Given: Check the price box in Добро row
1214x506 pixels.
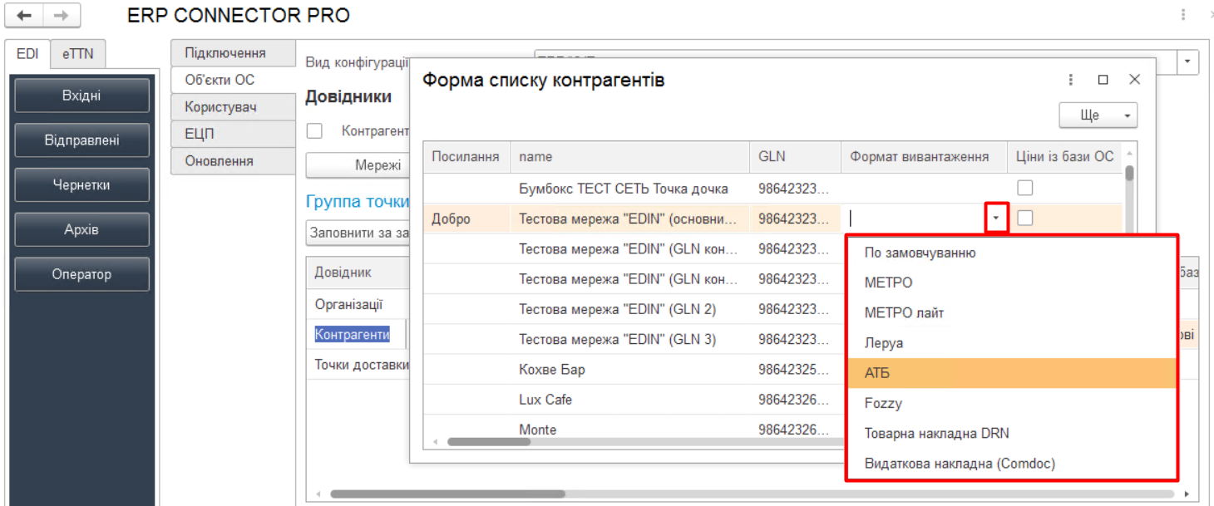Looking at the screenshot, I should point(1025,219).
